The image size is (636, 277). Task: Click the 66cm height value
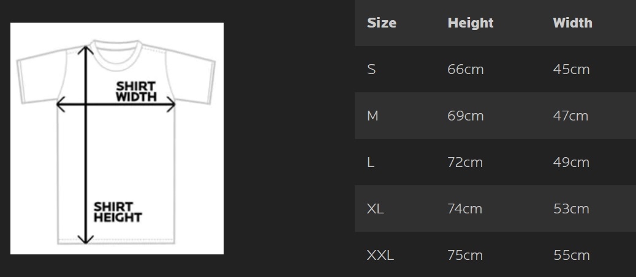click(465, 70)
